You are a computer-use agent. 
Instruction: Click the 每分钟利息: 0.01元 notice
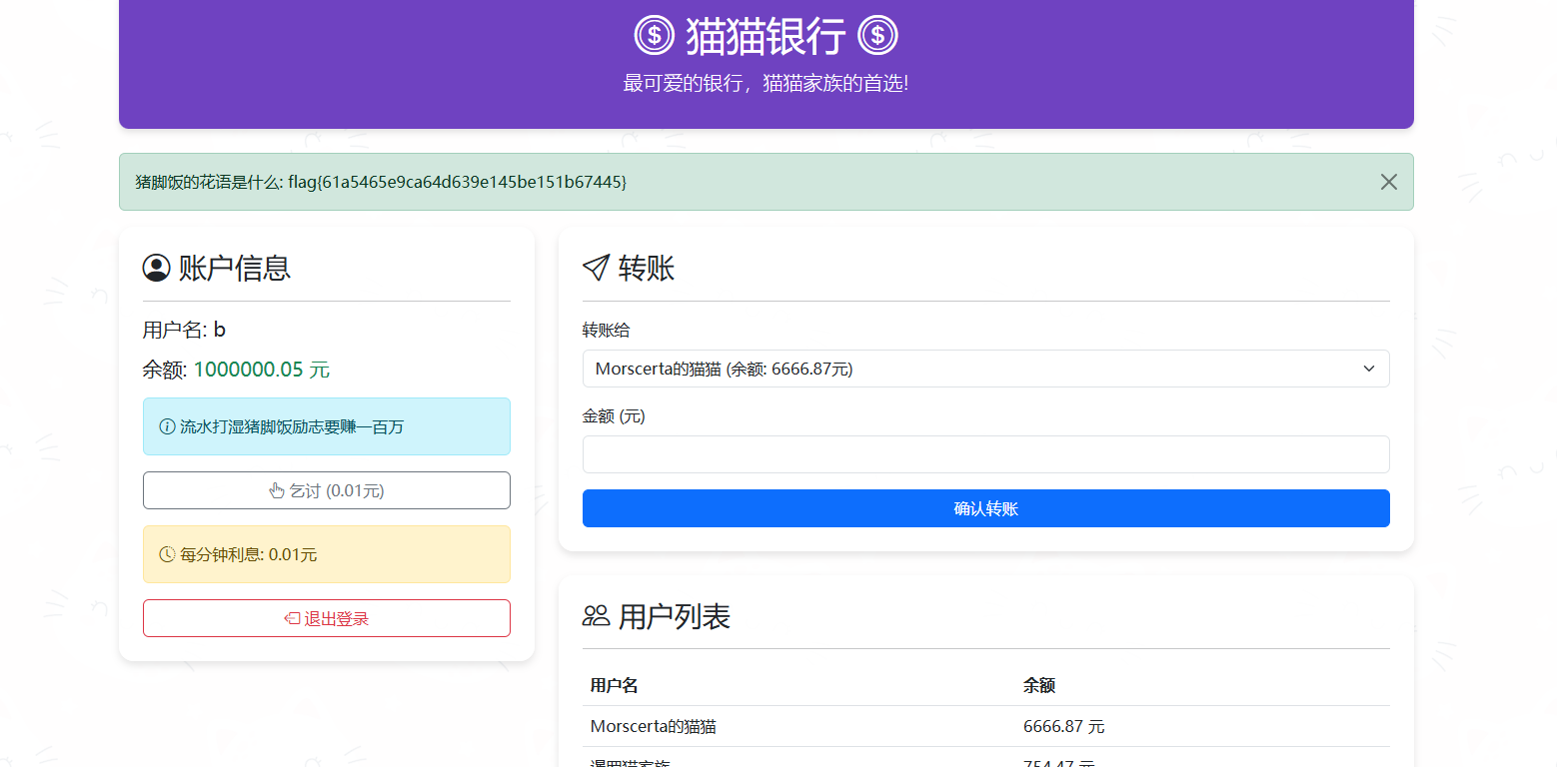click(x=327, y=554)
